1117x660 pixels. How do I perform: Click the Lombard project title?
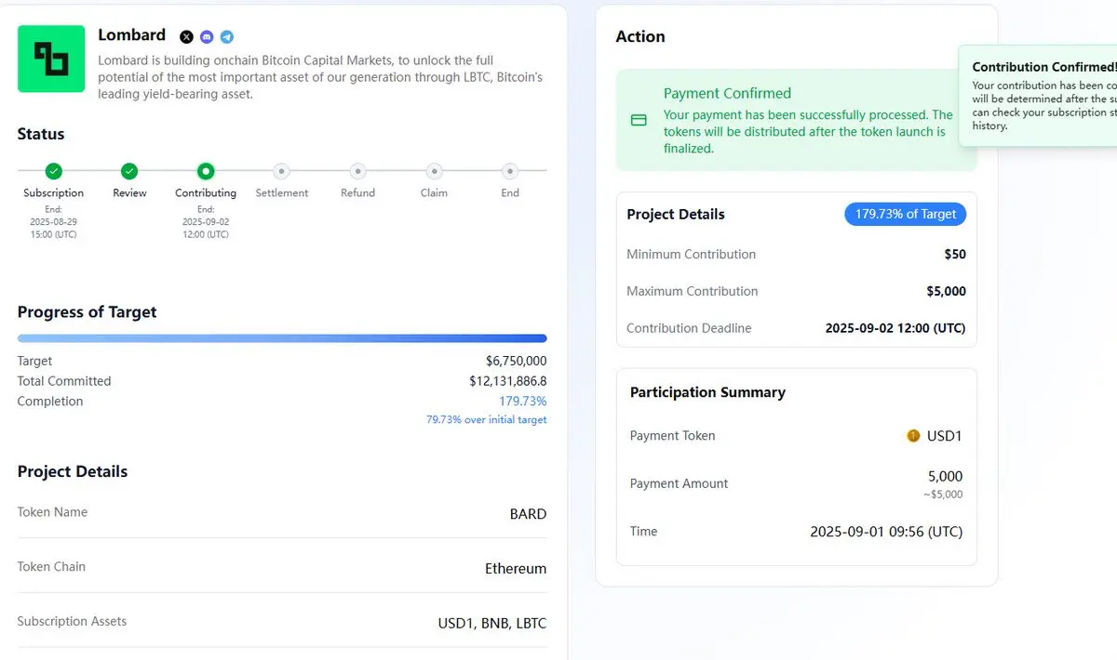[x=132, y=35]
